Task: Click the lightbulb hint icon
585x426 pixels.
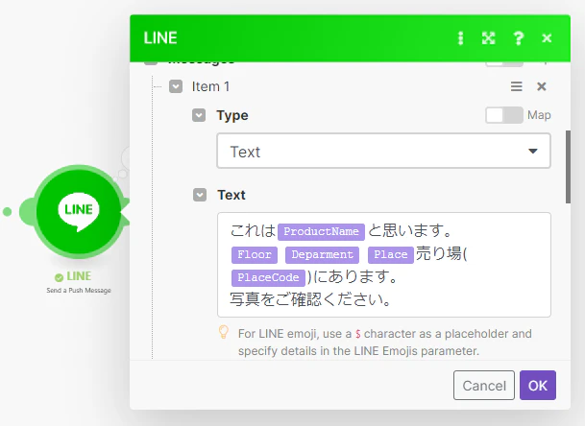Action: (224, 332)
